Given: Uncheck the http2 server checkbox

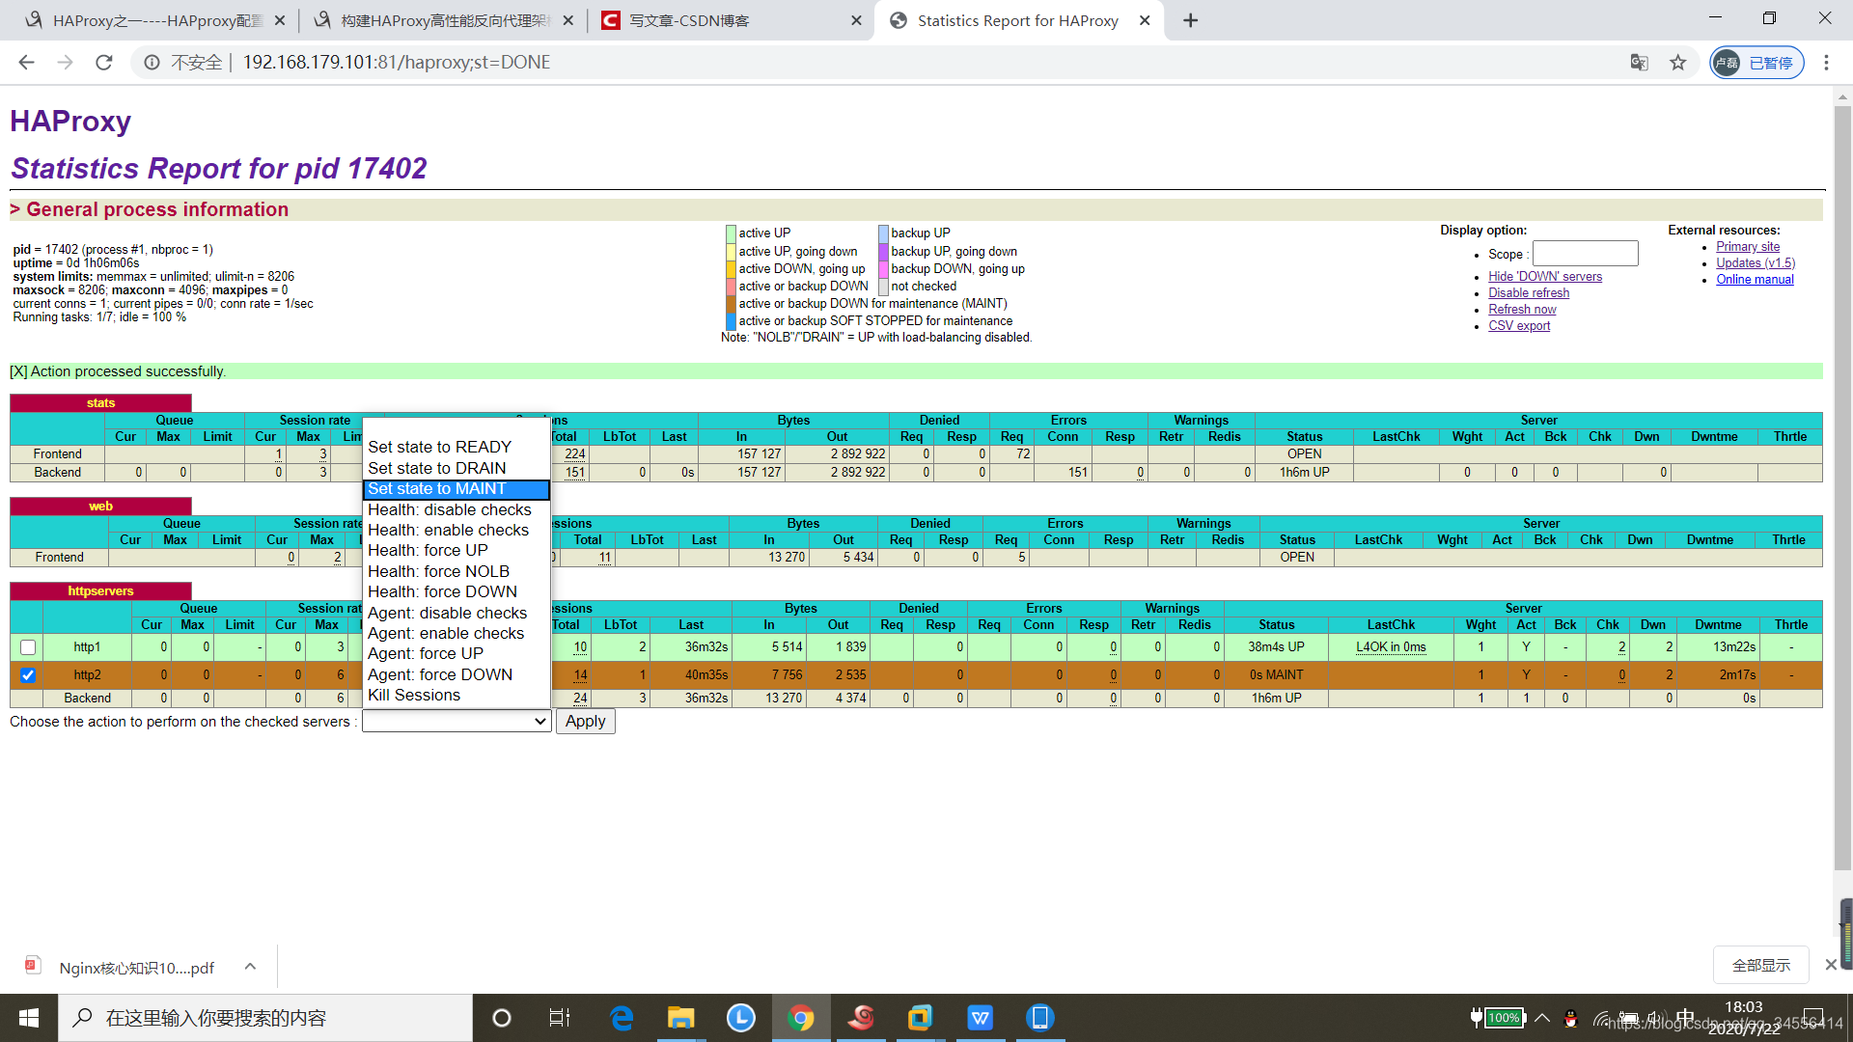Looking at the screenshot, I should pyautogui.click(x=28, y=675).
